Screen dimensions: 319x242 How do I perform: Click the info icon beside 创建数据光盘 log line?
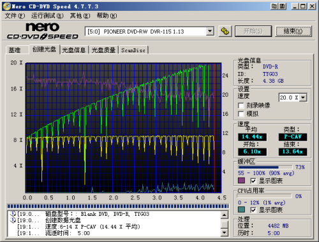click(13, 220)
